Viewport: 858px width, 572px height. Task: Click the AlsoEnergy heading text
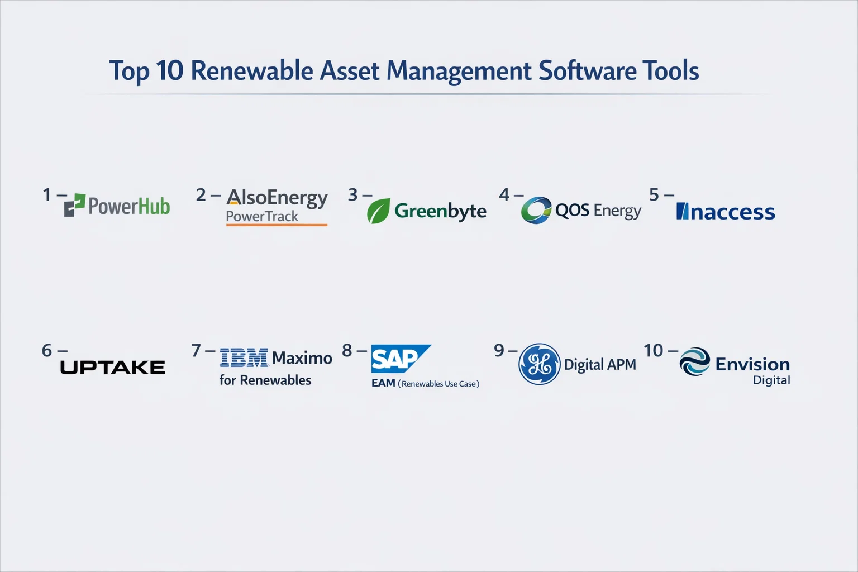click(277, 198)
